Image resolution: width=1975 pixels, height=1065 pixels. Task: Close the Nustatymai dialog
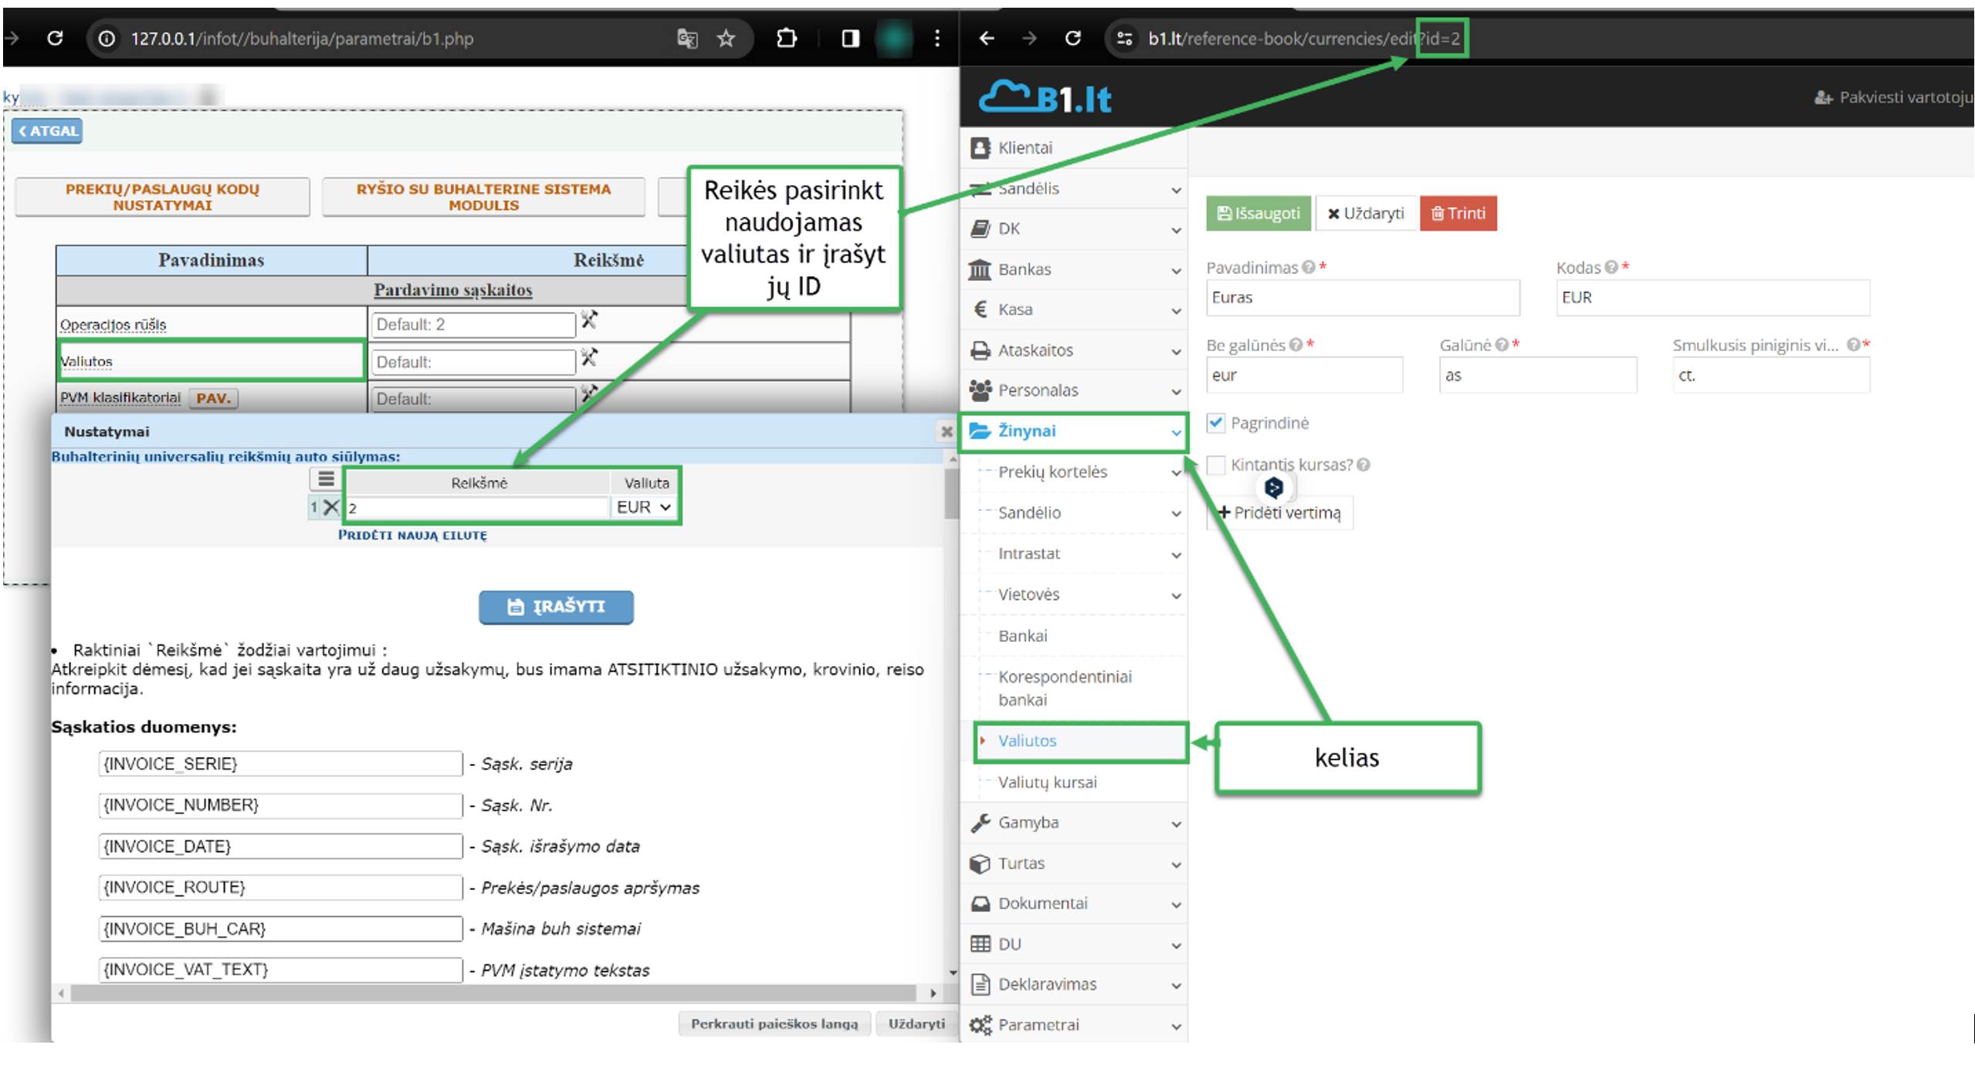tap(946, 431)
